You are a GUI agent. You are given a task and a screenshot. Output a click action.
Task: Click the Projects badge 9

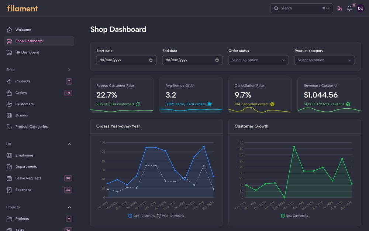69,219
